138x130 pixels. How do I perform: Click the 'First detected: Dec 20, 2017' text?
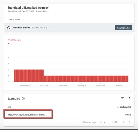coord(21,11)
